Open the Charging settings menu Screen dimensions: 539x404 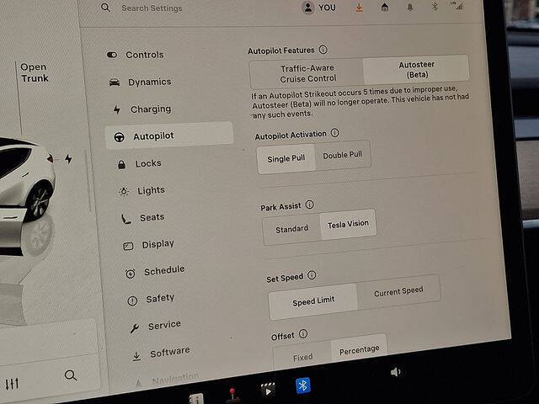[150, 109]
